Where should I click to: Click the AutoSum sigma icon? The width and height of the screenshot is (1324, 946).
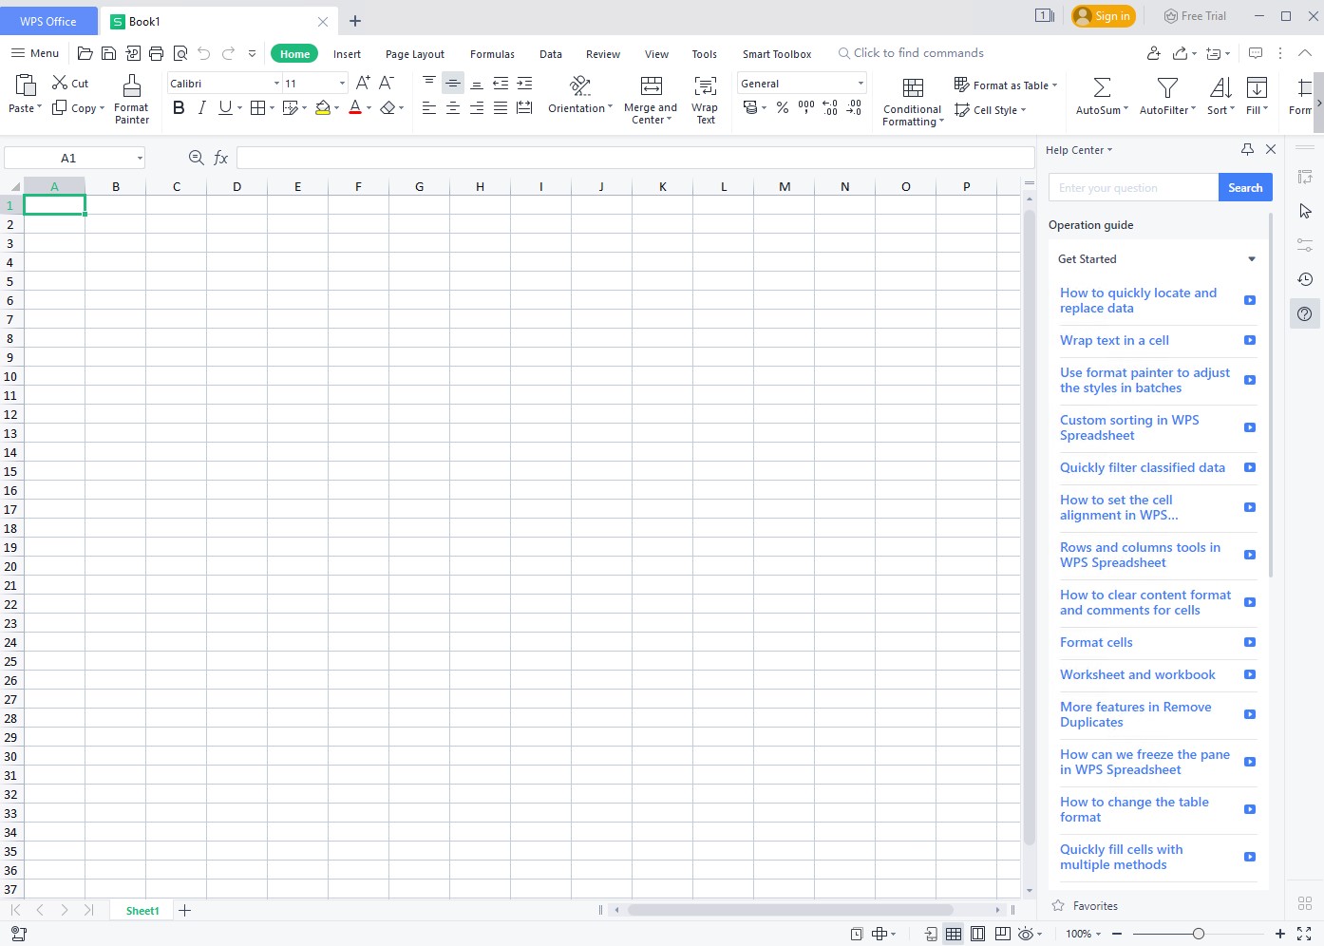(x=1102, y=87)
